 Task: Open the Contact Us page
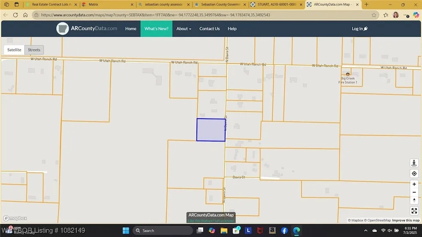coord(209,29)
